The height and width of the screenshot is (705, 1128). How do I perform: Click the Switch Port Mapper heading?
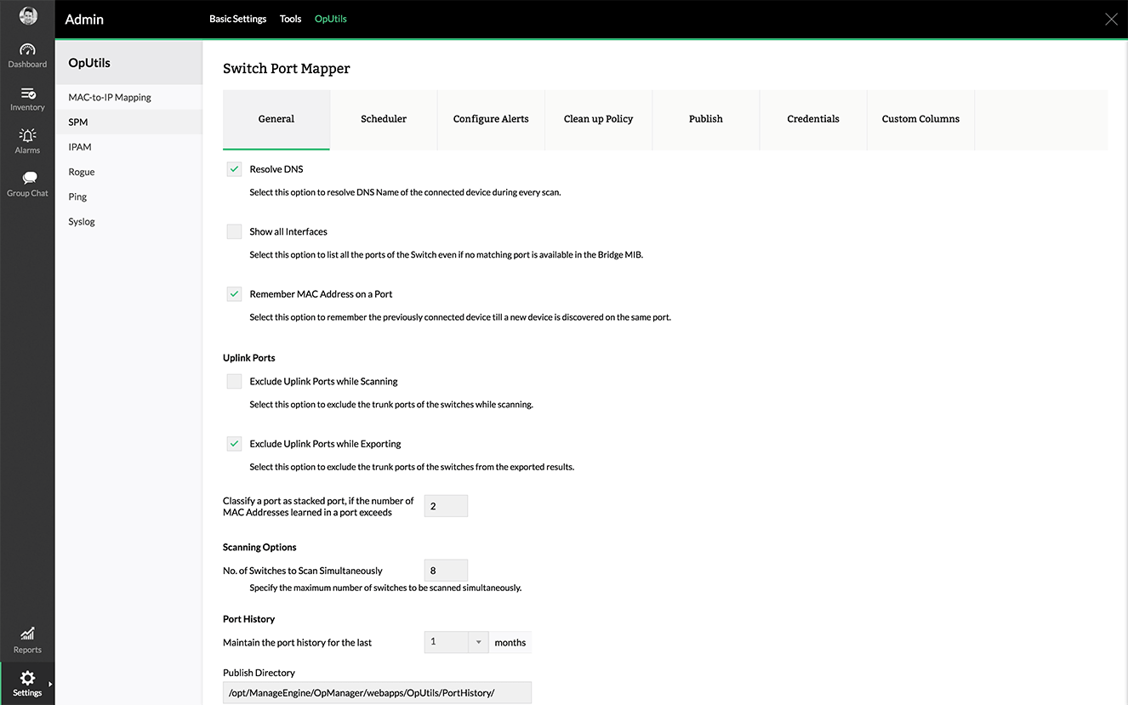tap(287, 69)
